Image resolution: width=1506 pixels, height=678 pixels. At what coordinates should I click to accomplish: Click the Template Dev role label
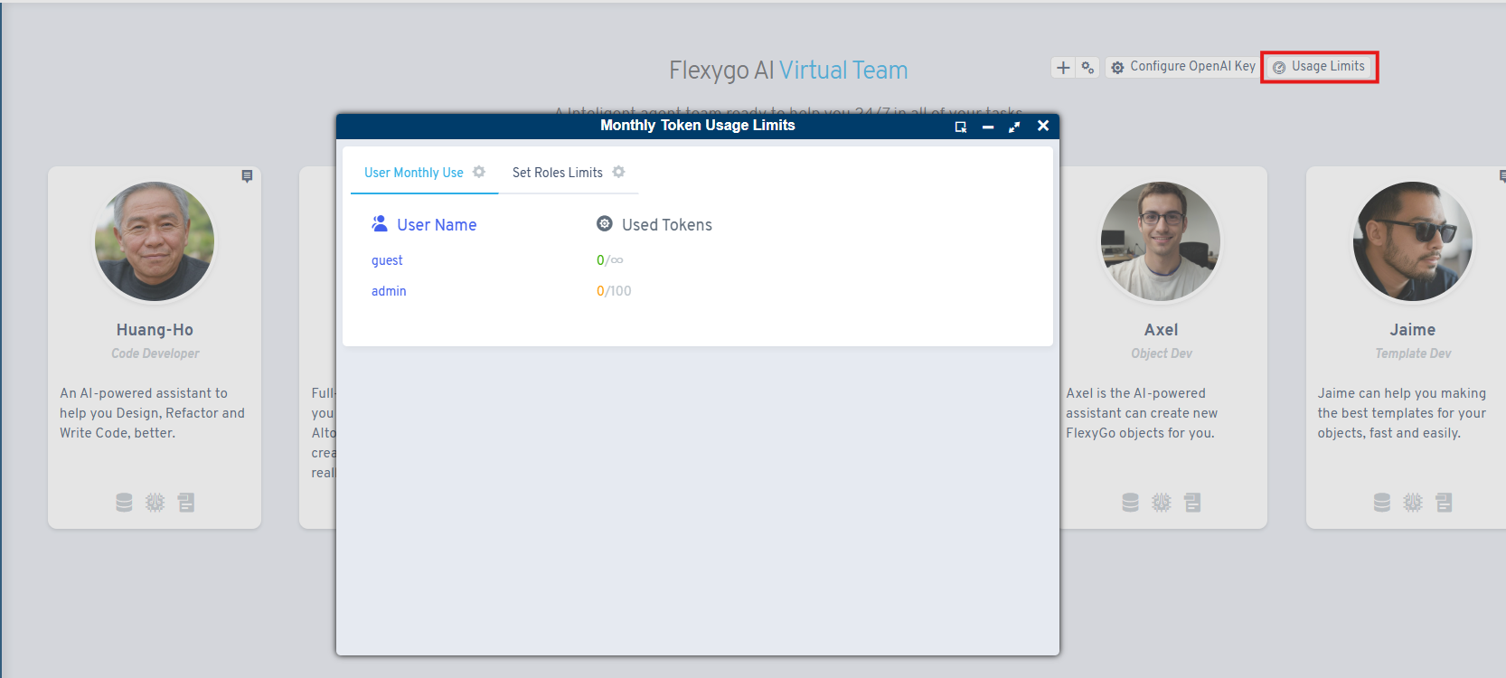pos(1413,353)
